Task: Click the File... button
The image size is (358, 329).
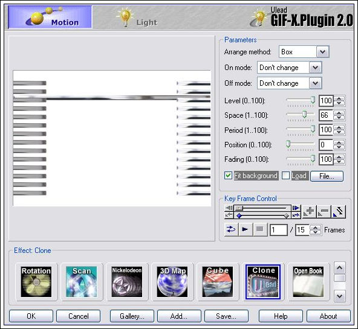Action: coord(327,176)
